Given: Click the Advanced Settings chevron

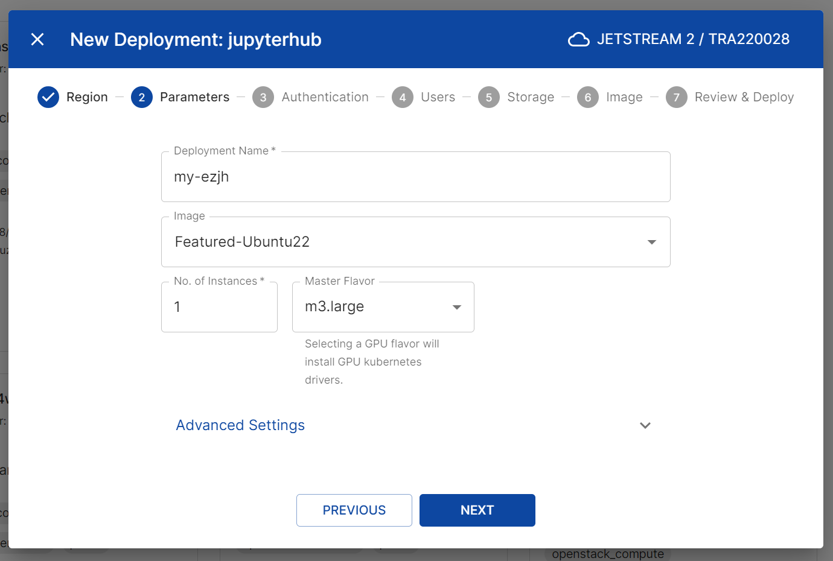Looking at the screenshot, I should 645,425.
